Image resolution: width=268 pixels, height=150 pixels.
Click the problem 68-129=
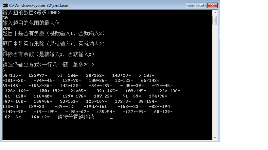click(x=163, y=112)
